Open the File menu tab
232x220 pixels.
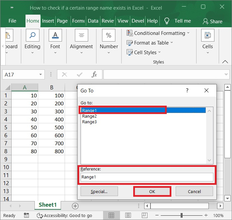coord(12,21)
